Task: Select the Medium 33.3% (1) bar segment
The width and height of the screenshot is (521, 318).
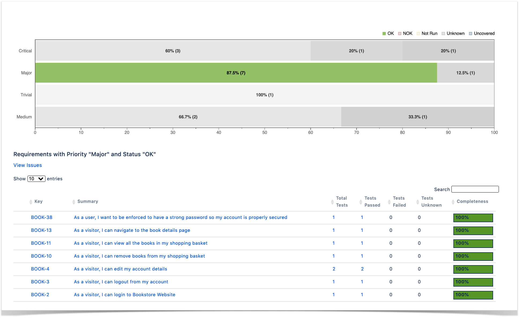Action: [418, 117]
